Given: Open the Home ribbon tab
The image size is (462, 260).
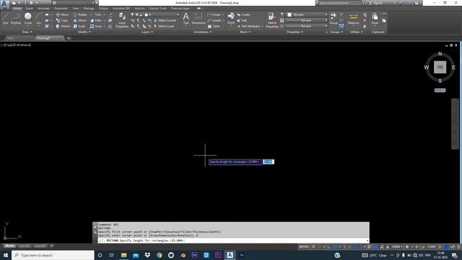Looking at the screenshot, I should [17, 9].
